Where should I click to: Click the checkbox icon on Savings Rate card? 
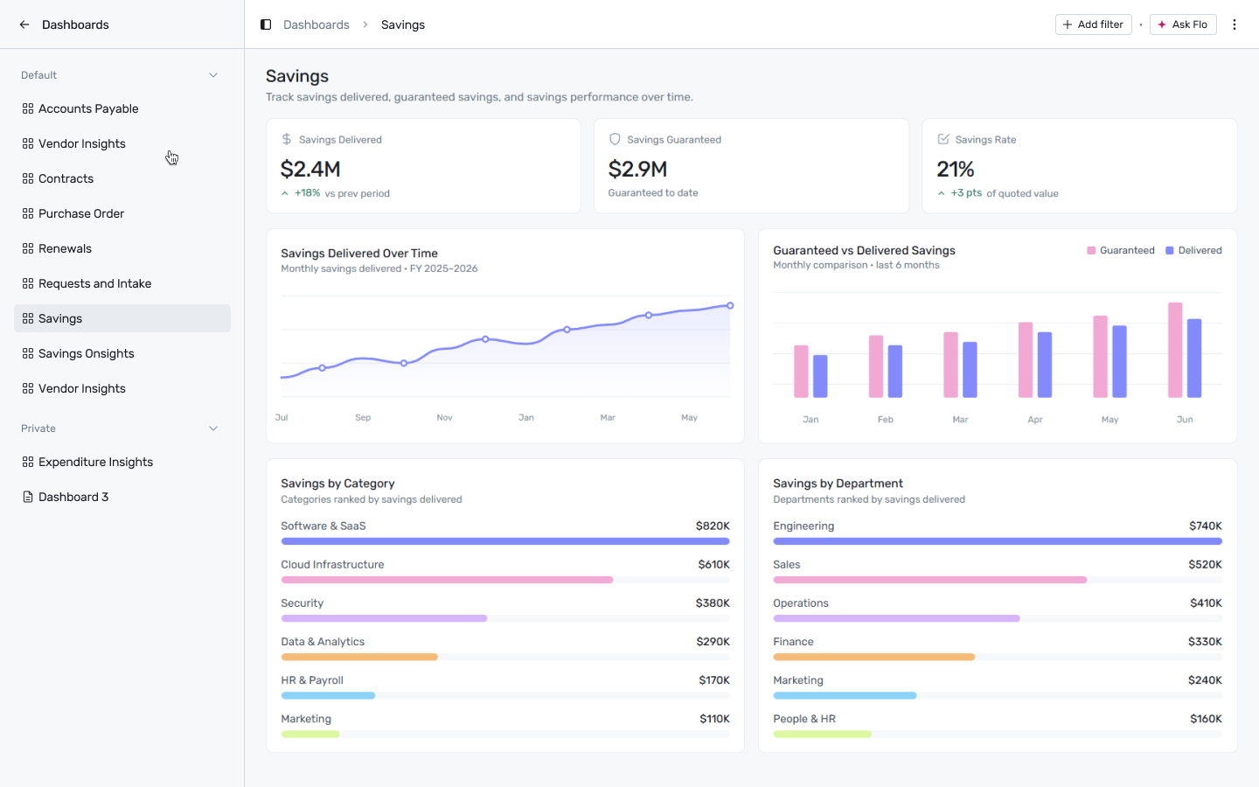pyautogui.click(x=943, y=139)
